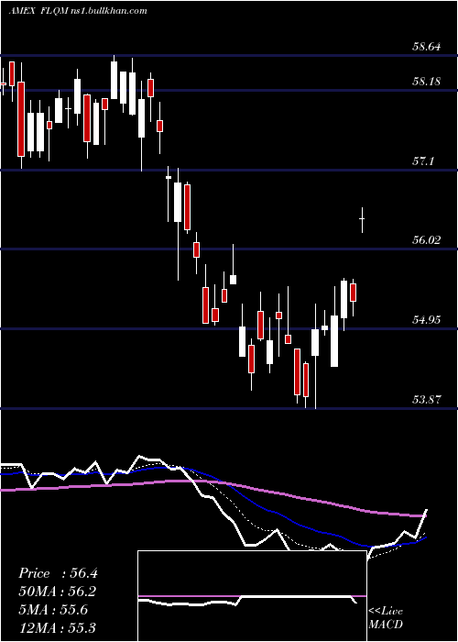Click the 58.64 price level label
The width and height of the screenshot is (458, 642).
point(427,47)
